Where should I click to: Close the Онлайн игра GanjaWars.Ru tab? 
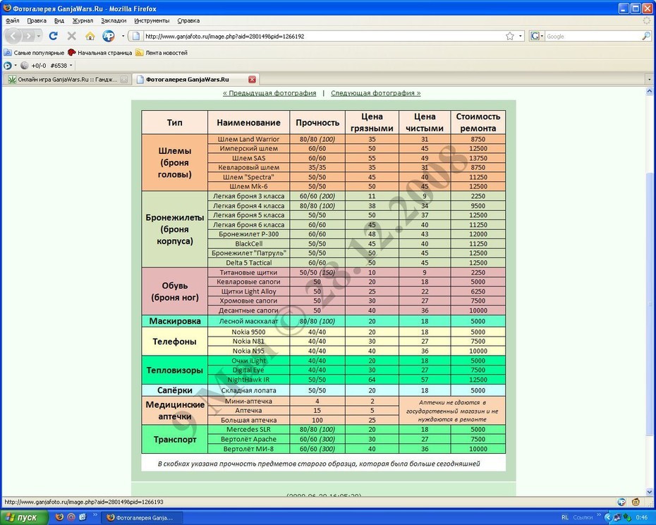pos(124,80)
